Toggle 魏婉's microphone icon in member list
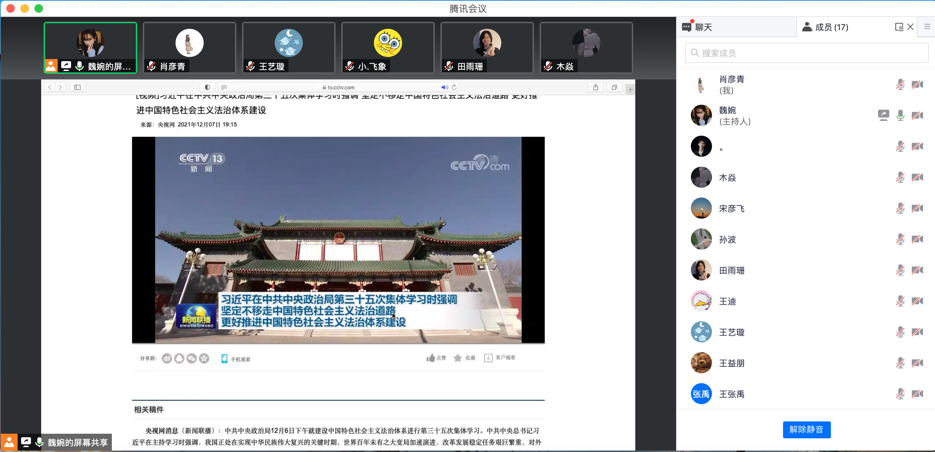935x452 pixels. coord(900,115)
